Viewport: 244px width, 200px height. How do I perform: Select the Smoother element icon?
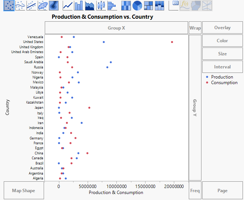point(20,5)
